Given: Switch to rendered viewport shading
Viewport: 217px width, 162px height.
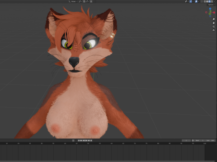Looking at the screenshot, I should pyautogui.click(x=212, y=1).
